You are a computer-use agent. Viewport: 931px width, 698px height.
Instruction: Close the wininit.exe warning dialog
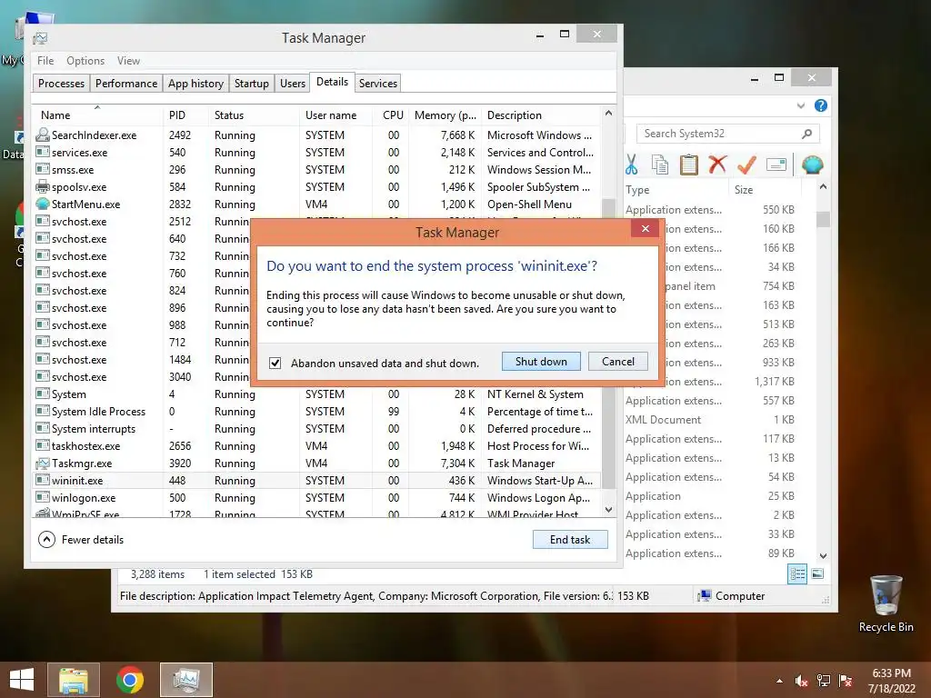pyautogui.click(x=646, y=228)
